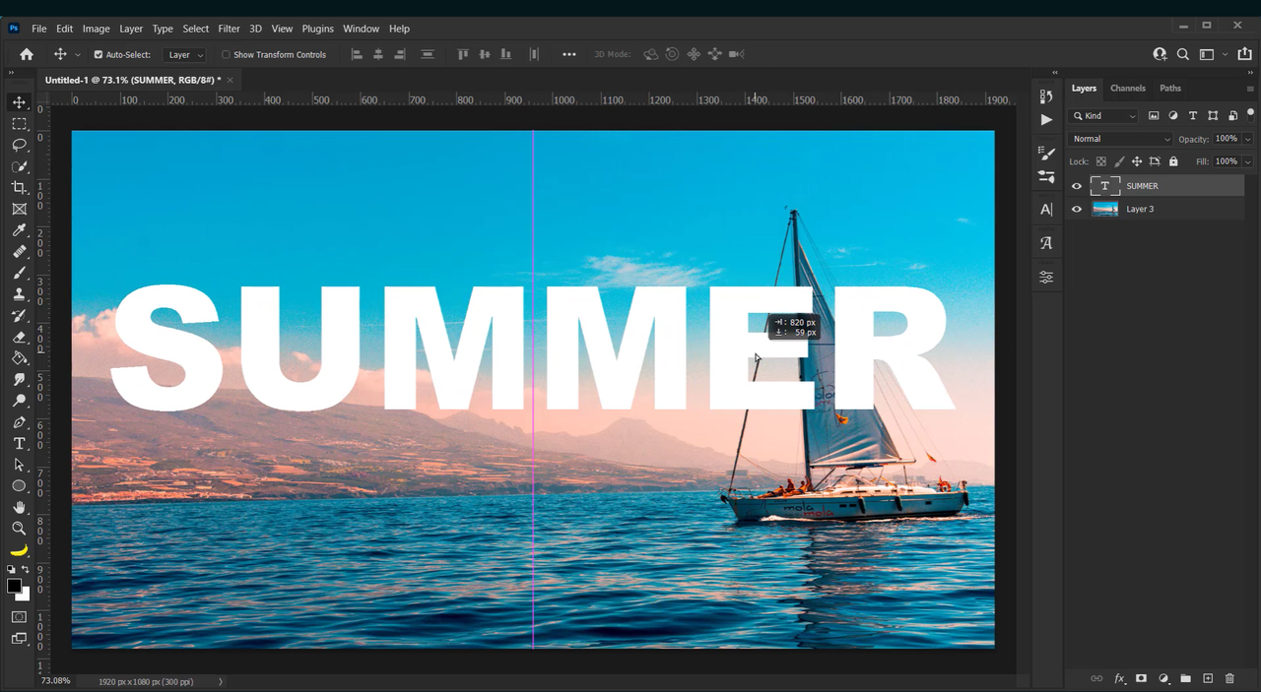Select the History Brush tool
This screenshot has height=692, width=1261.
tap(19, 316)
